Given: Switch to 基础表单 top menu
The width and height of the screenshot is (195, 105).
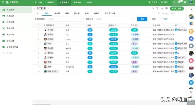Looking at the screenshot, I should coord(77,2).
